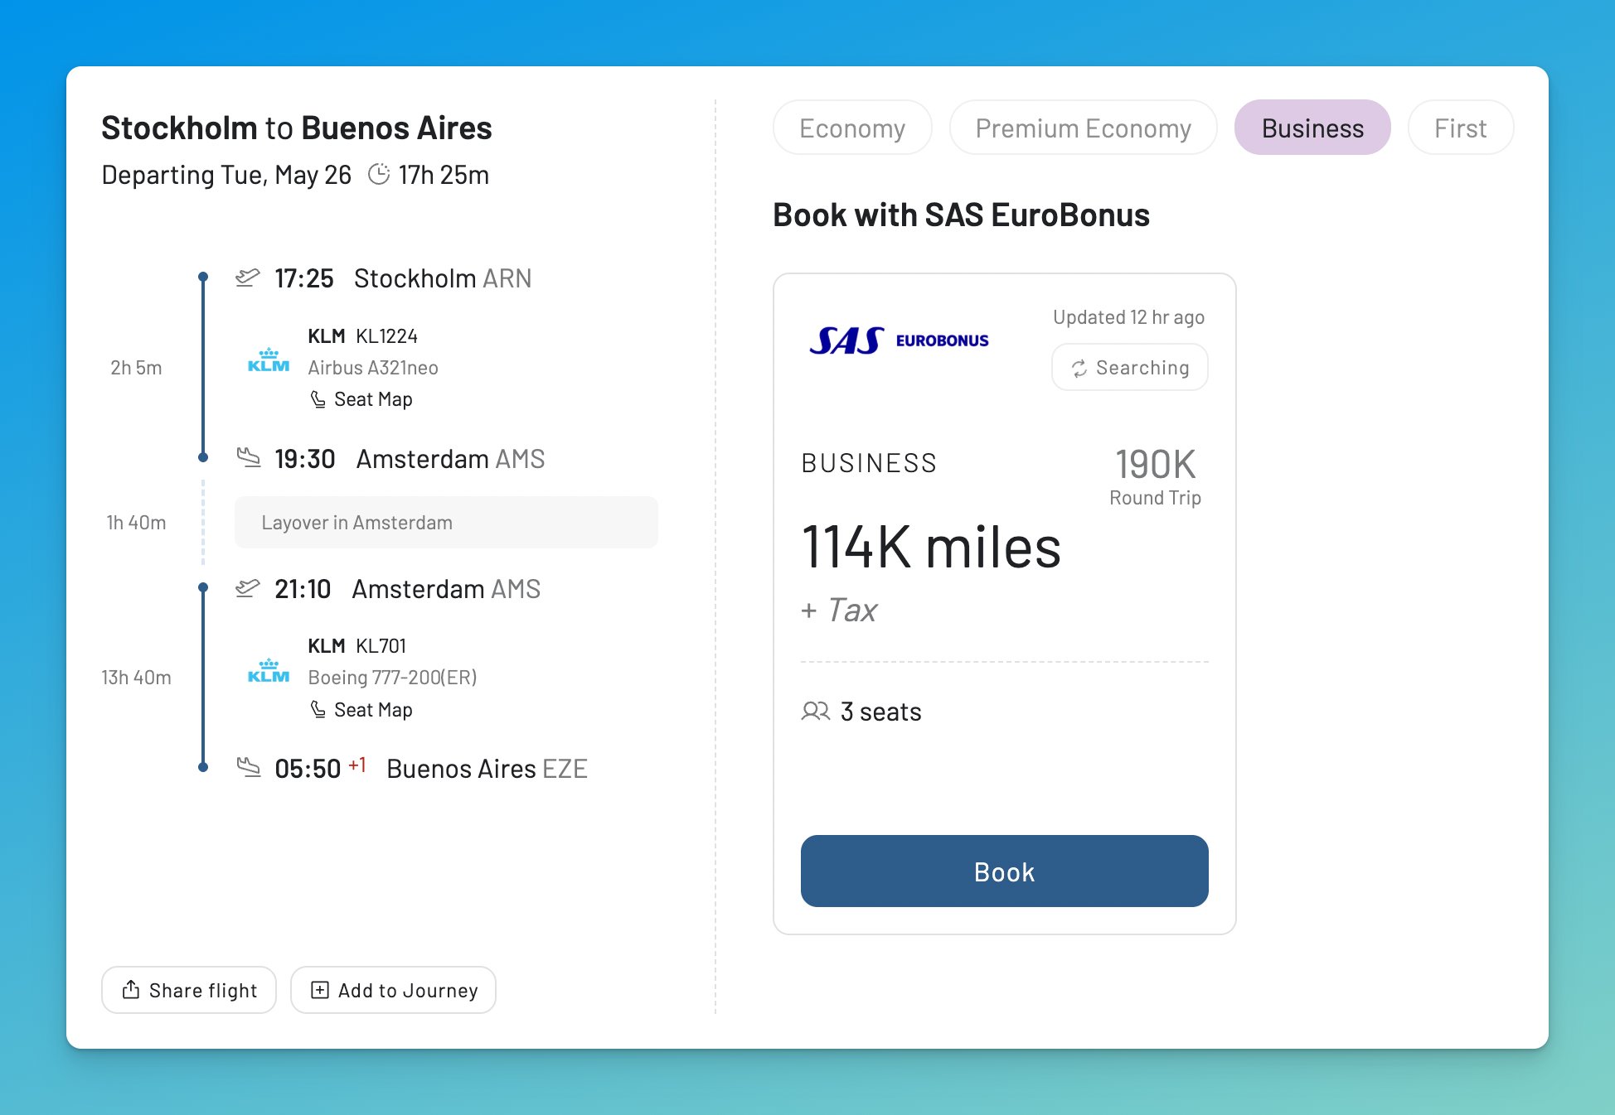Click the Updated 12 hr ago label
Viewport: 1615px width, 1115px height.
pyautogui.click(x=1128, y=317)
